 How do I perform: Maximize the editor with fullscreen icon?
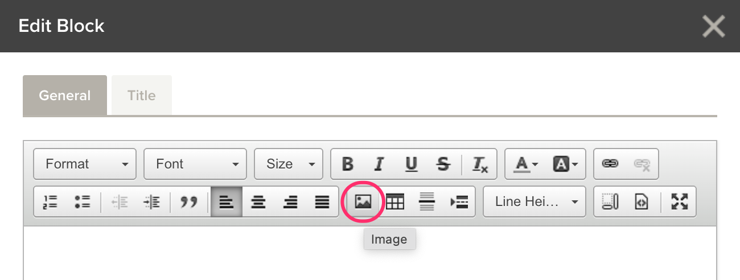680,201
